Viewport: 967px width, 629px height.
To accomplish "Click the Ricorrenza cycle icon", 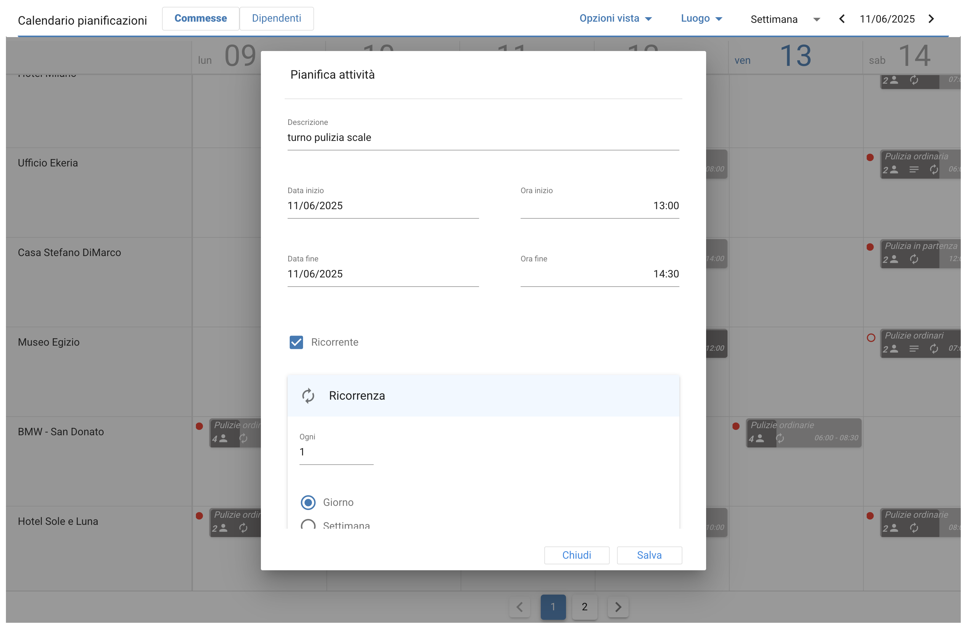I will pyautogui.click(x=308, y=395).
